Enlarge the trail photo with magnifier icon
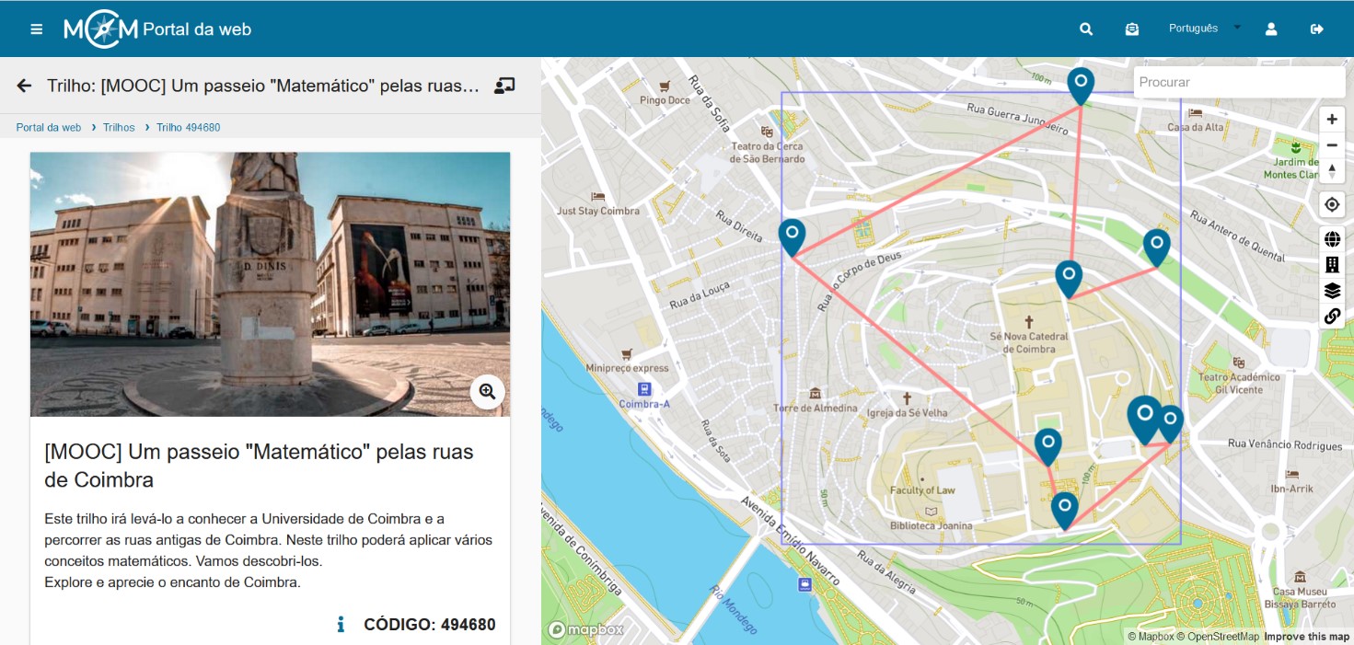The height and width of the screenshot is (645, 1354). coord(487,391)
